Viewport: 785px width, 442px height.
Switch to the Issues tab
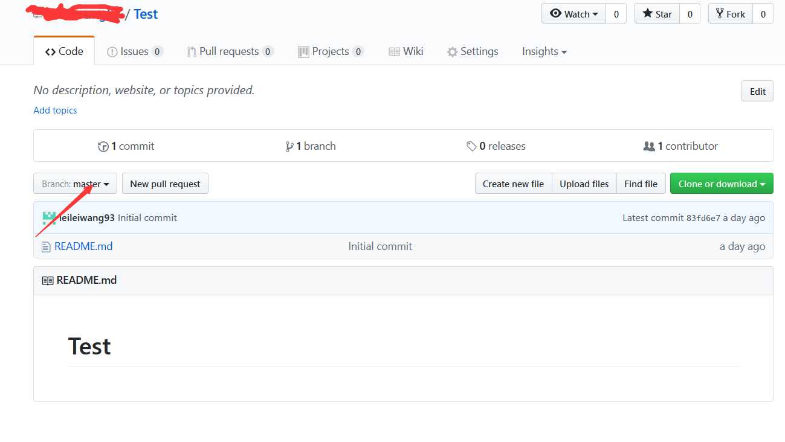pyautogui.click(x=135, y=51)
